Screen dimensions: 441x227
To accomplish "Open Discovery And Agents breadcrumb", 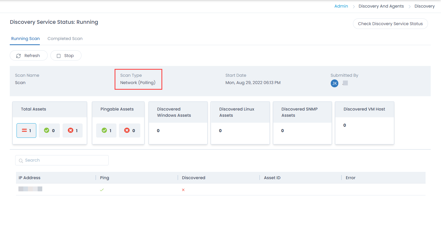I will (381, 6).
